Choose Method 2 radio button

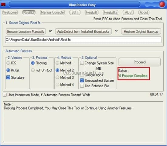[x=57, y=70]
